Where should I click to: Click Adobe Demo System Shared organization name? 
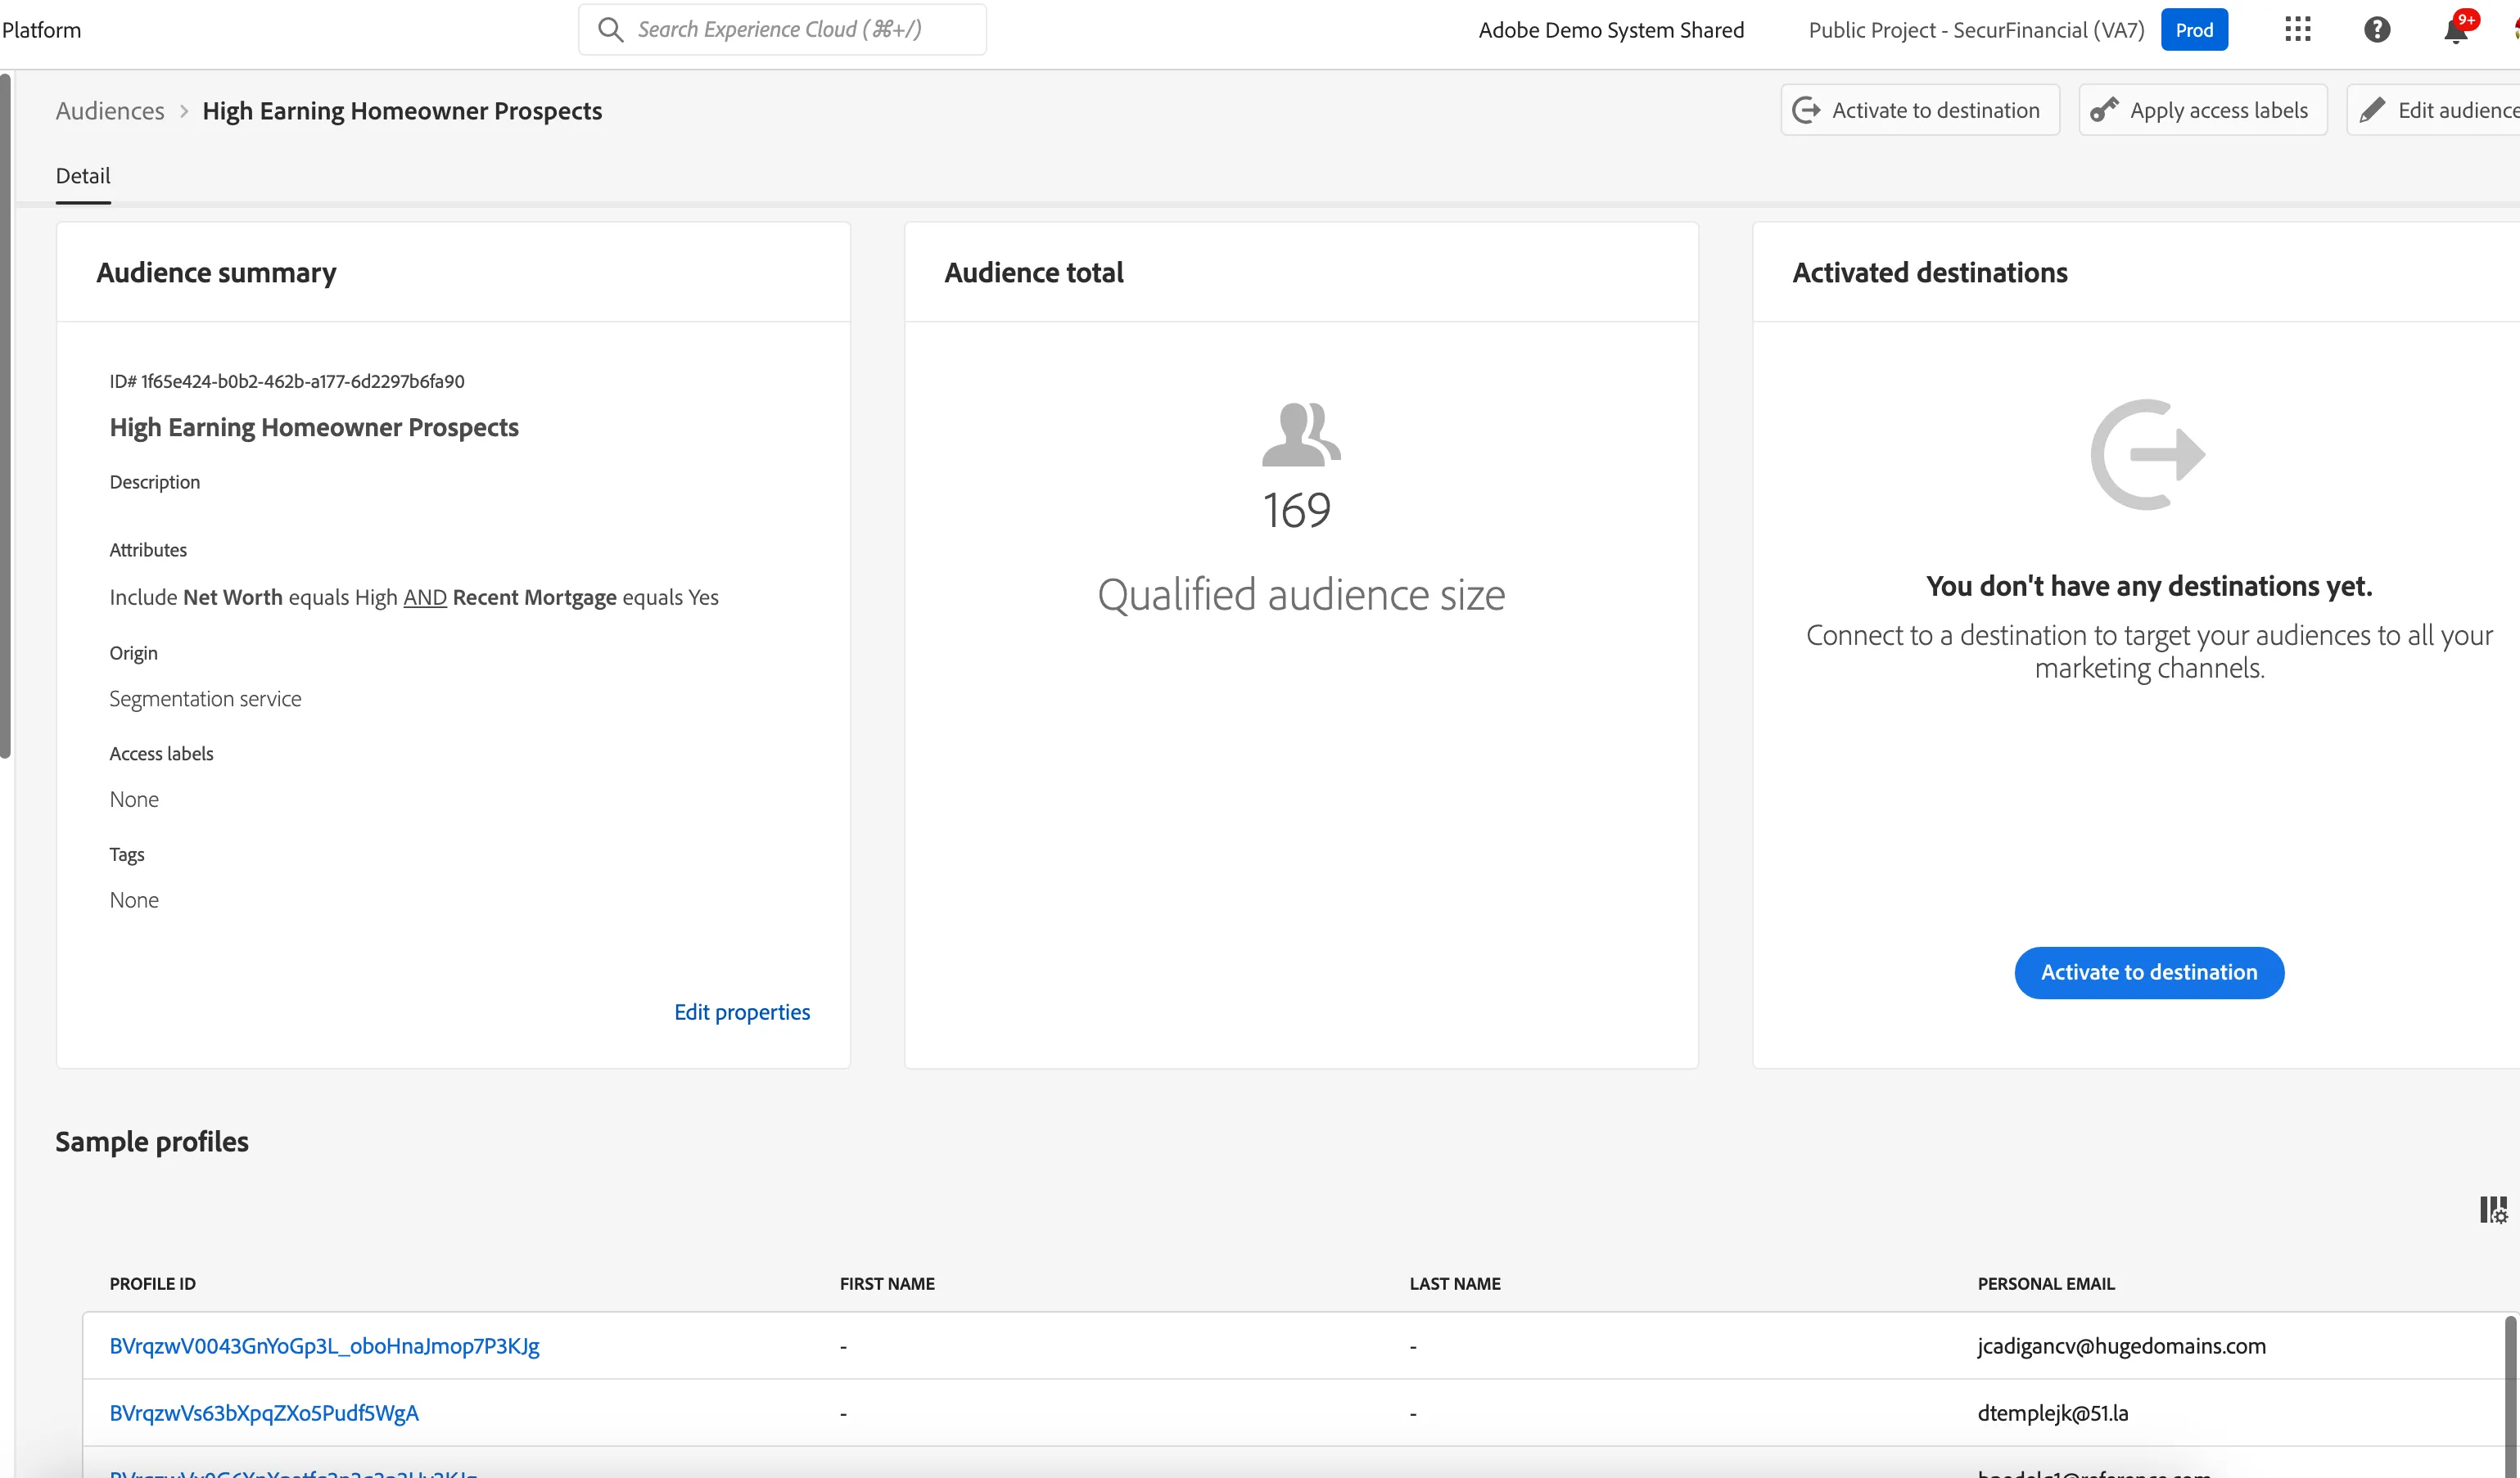(1611, 30)
